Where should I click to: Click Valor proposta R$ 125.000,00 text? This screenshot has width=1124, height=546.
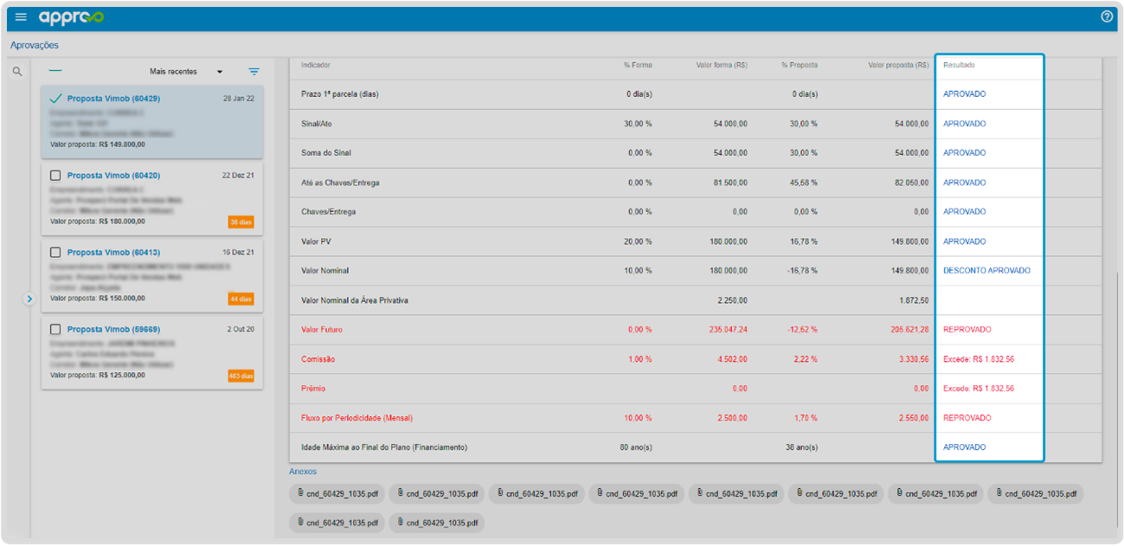click(x=98, y=376)
